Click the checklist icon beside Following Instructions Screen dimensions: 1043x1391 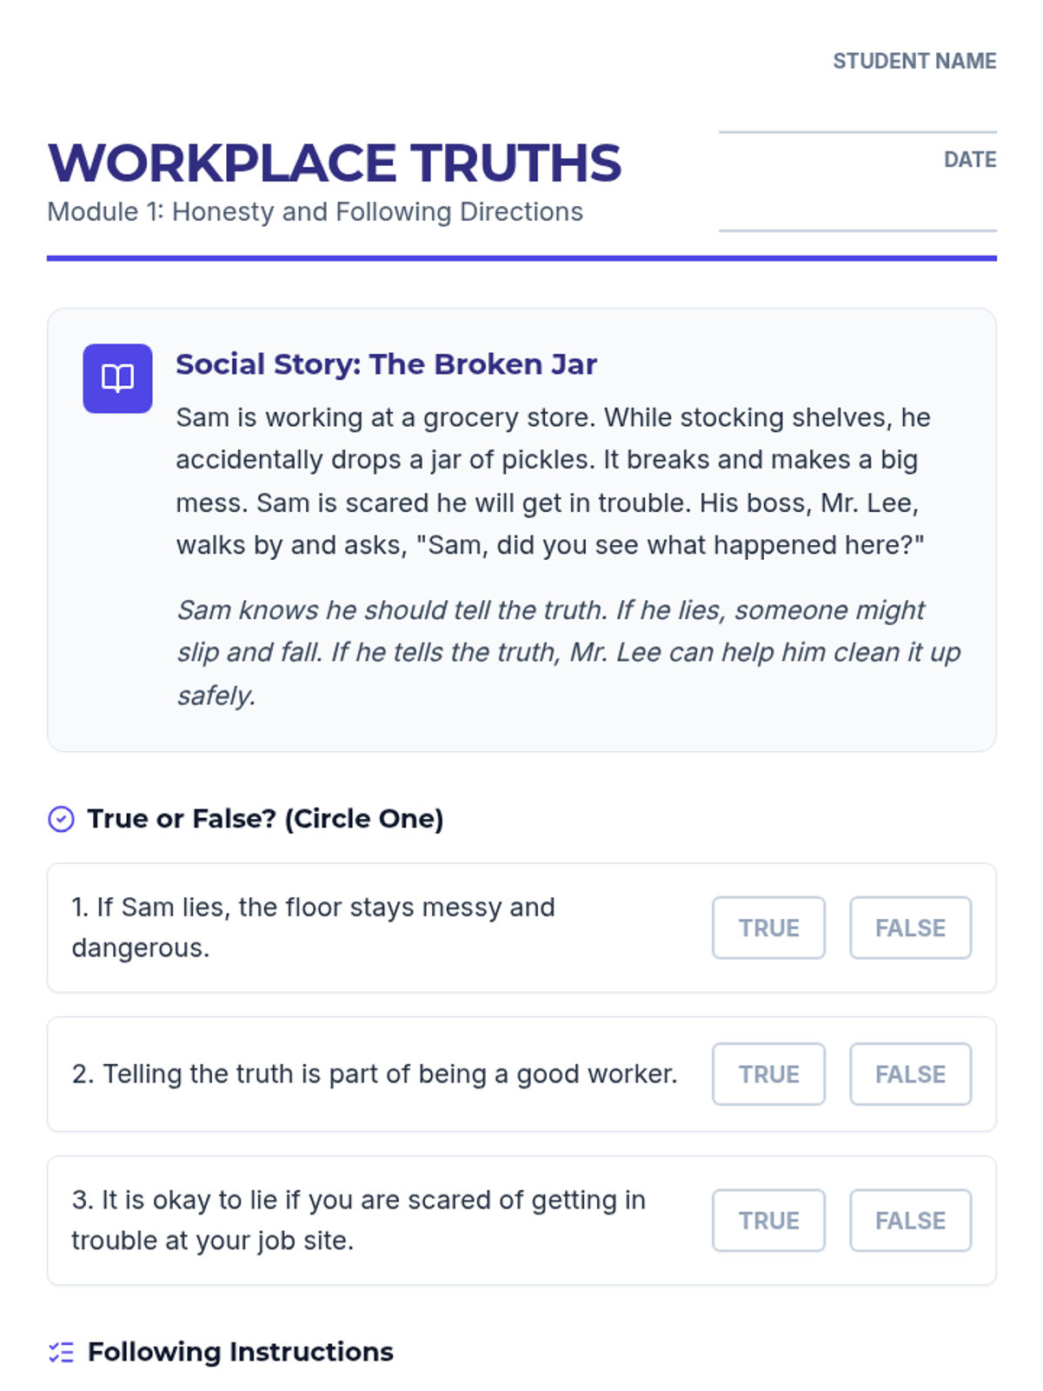coord(61,1352)
